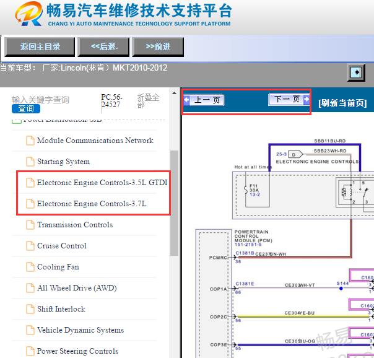
Task: Click the SBB11BU-RD wire label
Action: point(329,141)
